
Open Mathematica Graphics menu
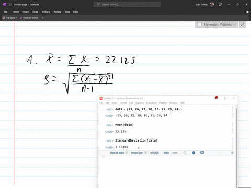click(x=140, y=103)
